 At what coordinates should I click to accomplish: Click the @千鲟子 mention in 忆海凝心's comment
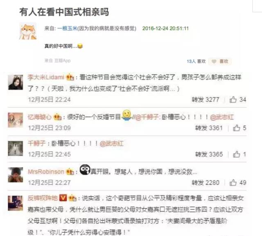tap(147, 117)
